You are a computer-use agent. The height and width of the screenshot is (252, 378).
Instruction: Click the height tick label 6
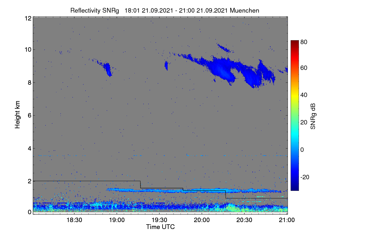click(29, 115)
